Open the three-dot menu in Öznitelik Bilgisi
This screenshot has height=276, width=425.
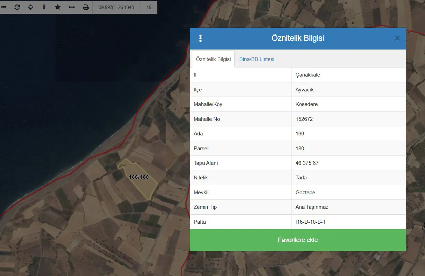click(x=200, y=38)
